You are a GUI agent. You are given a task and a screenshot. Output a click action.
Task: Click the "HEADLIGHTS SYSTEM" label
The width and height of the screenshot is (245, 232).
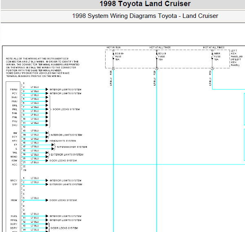point(63,141)
